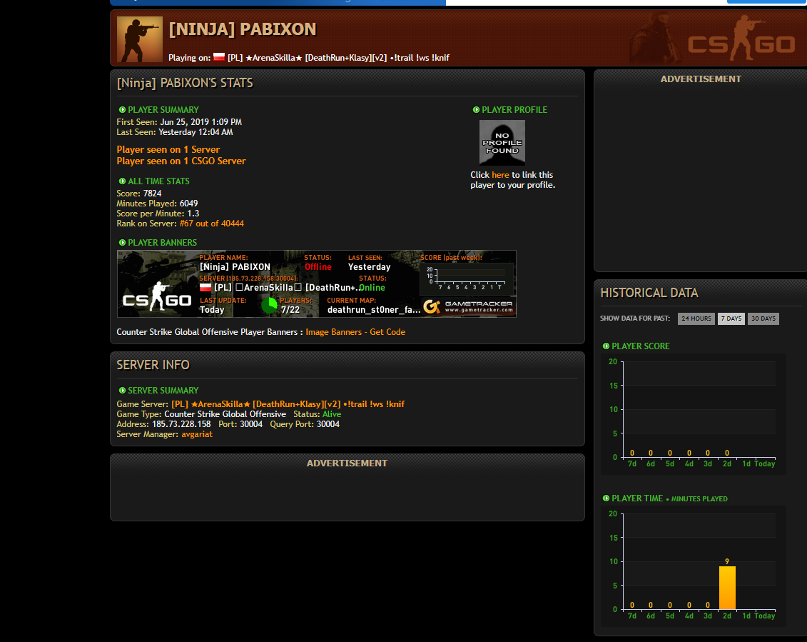807x642 pixels.
Task: Click the CS:GO player avatar in header
Action: click(139, 39)
